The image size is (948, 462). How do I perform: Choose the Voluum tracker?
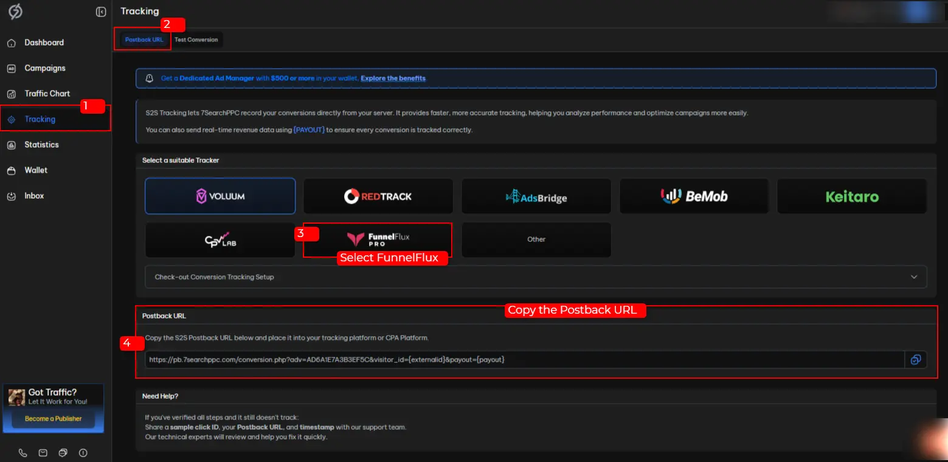[220, 196]
